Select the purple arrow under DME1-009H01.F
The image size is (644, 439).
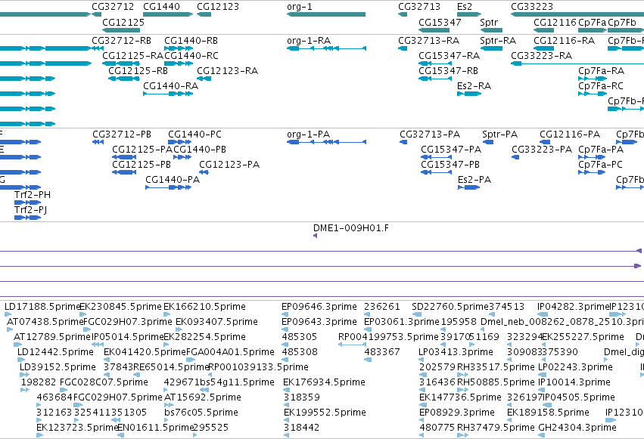tap(315, 236)
